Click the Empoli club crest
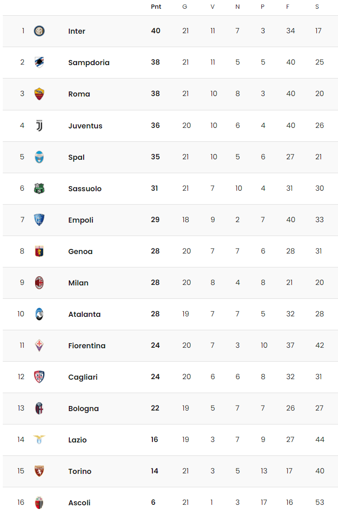Screen dimensions: 338x515 click(x=39, y=220)
